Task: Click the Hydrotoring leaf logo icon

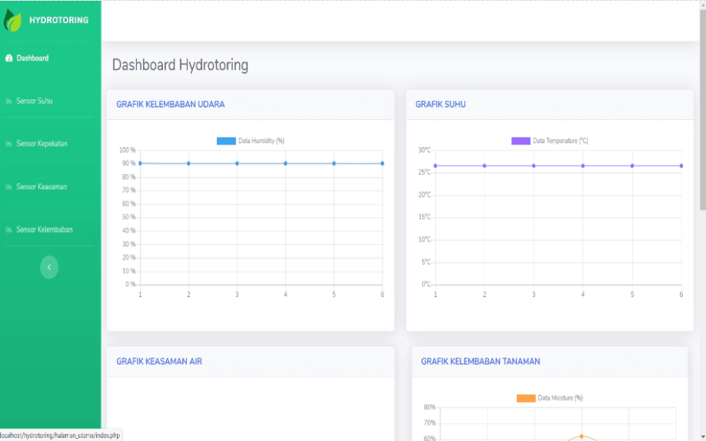Action: pos(12,20)
